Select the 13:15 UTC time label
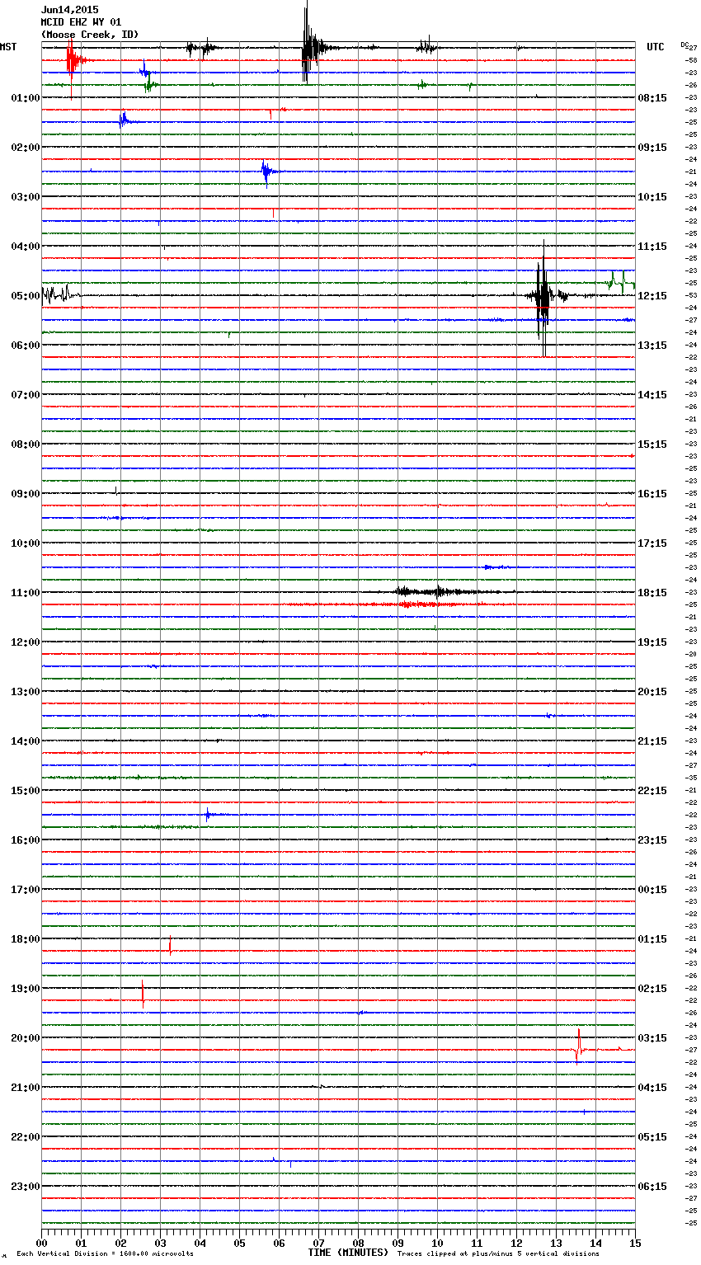The image size is (701, 1265). [652, 346]
